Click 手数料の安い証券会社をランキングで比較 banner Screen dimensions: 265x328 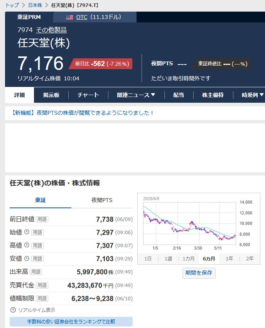71,321
